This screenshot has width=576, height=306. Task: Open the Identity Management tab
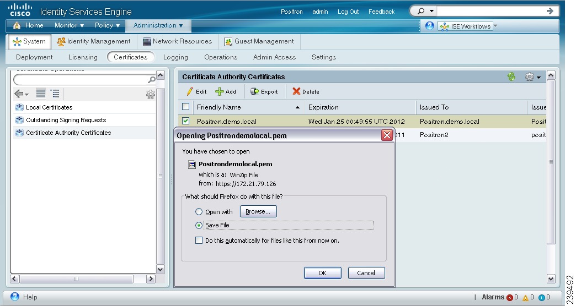pos(94,41)
